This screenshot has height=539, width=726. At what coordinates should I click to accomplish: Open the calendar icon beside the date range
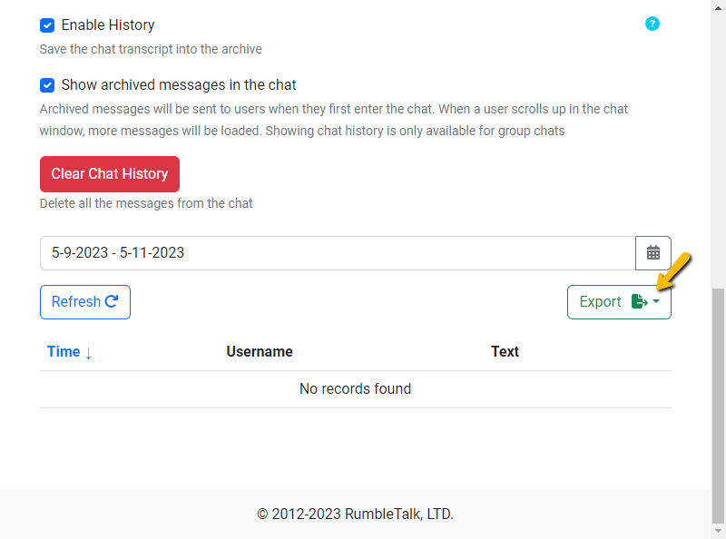point(653,253)
